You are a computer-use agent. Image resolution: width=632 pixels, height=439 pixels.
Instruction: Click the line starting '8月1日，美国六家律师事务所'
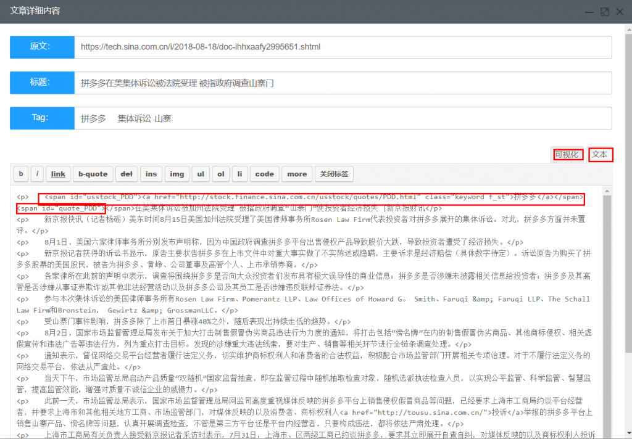click(x=270, y=242)
